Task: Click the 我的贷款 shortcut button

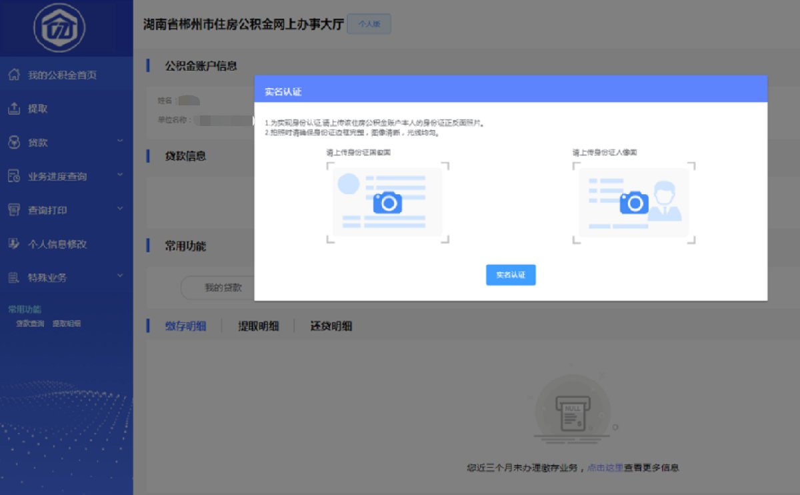Action: coord(223,288)
